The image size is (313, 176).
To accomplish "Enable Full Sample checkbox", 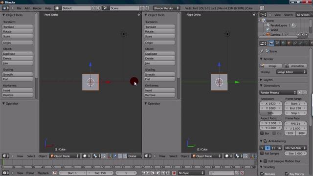I will (x=262, y=153).
